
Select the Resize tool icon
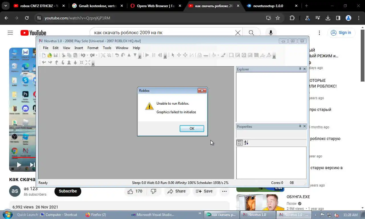click(185, 55)
